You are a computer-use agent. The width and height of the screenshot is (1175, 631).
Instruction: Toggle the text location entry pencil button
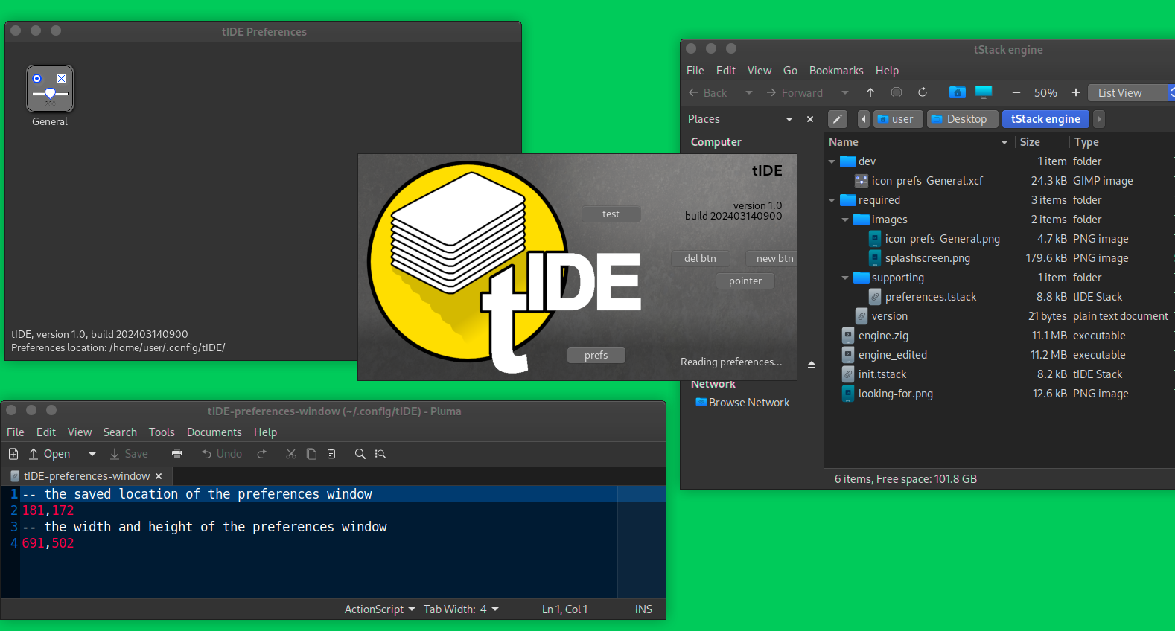pos(838,119)
